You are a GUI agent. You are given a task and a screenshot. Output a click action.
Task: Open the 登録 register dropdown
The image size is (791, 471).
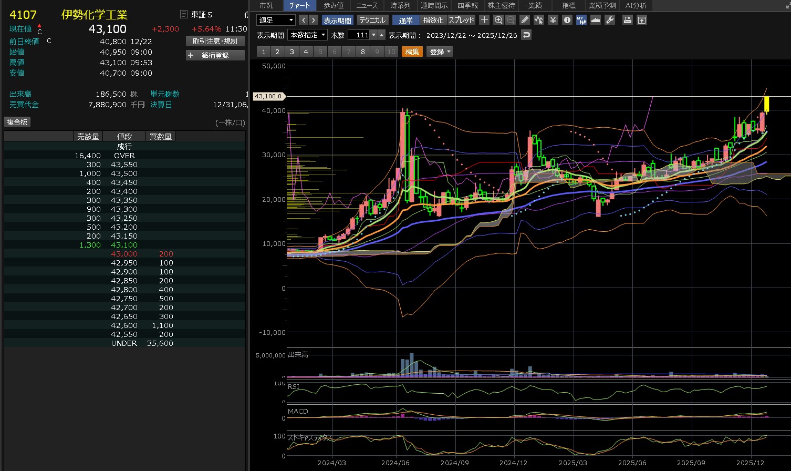440,52
